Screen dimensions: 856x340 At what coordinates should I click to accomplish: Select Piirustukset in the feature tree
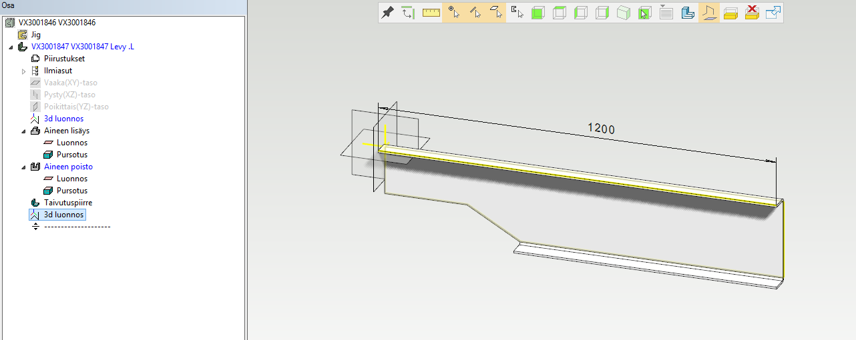[x=64, y=59]
